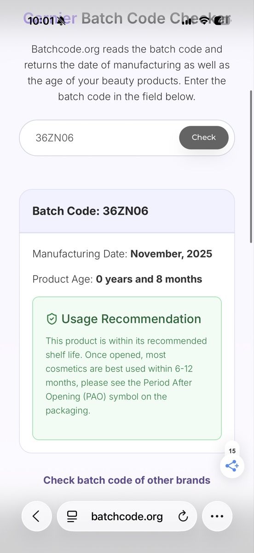Tap the Wi-Fi status icon
Viewport: 254px width, 553px height.
point(204,20)
